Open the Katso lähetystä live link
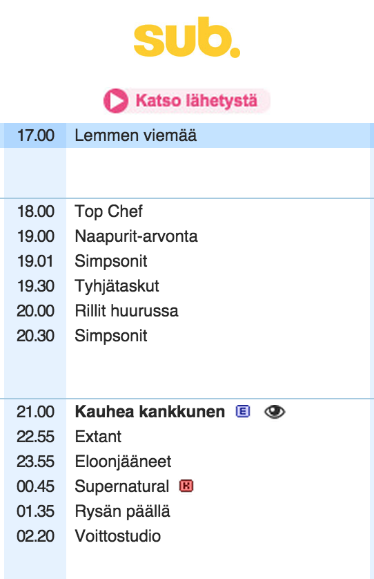Screen dimensions: 374x579 tap(187, 101)
